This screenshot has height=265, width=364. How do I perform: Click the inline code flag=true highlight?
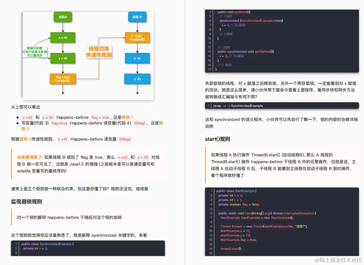coord(59,123)
